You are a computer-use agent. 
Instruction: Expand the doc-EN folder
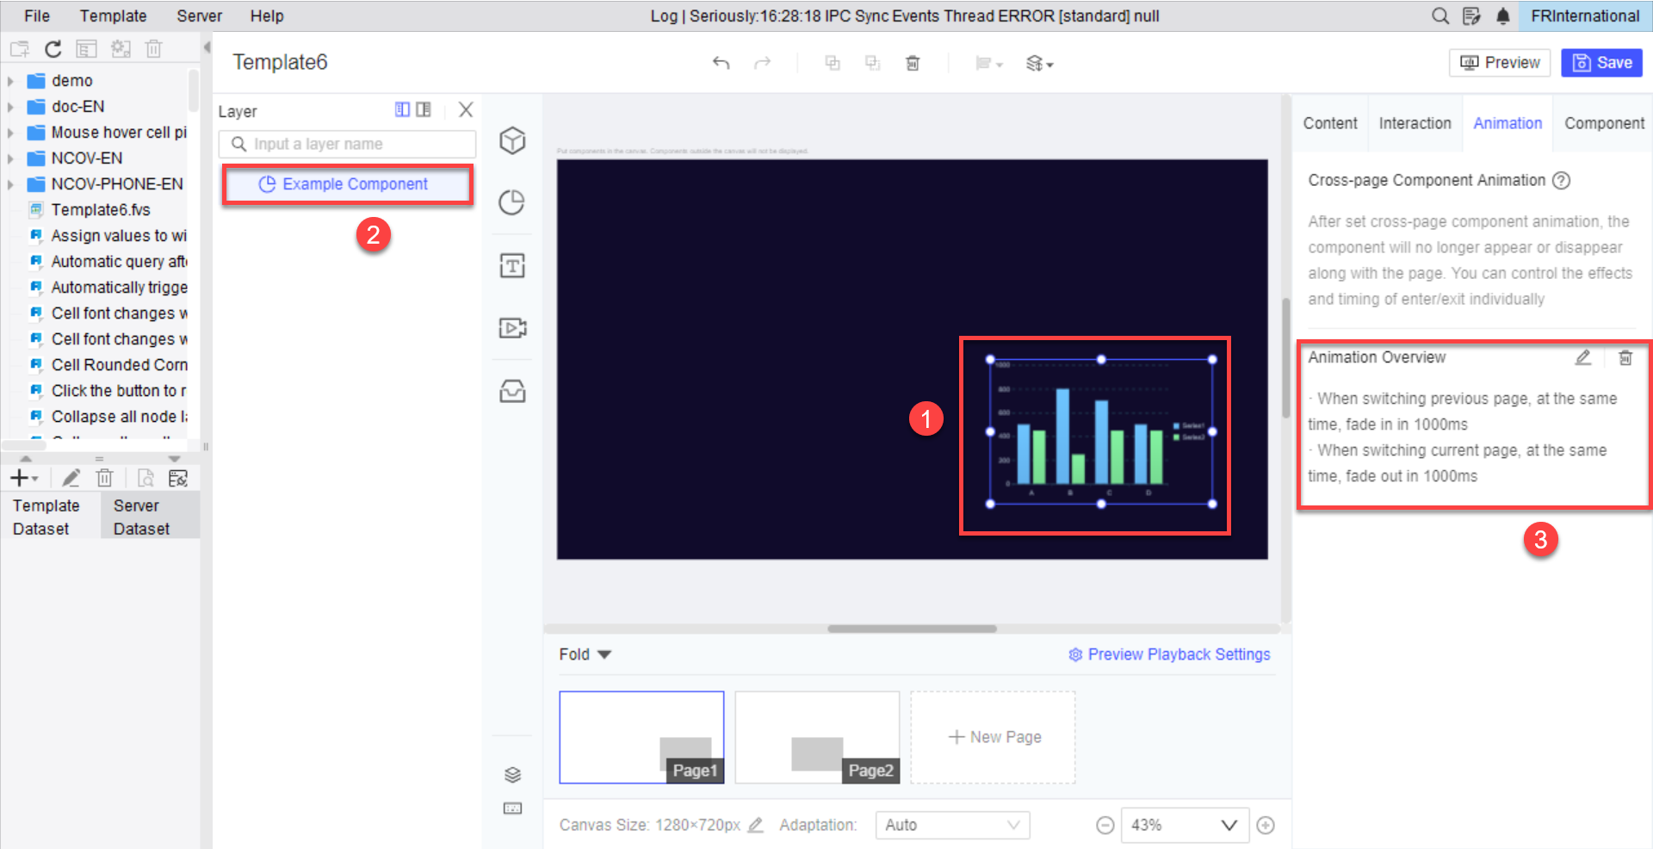[10, 107]
